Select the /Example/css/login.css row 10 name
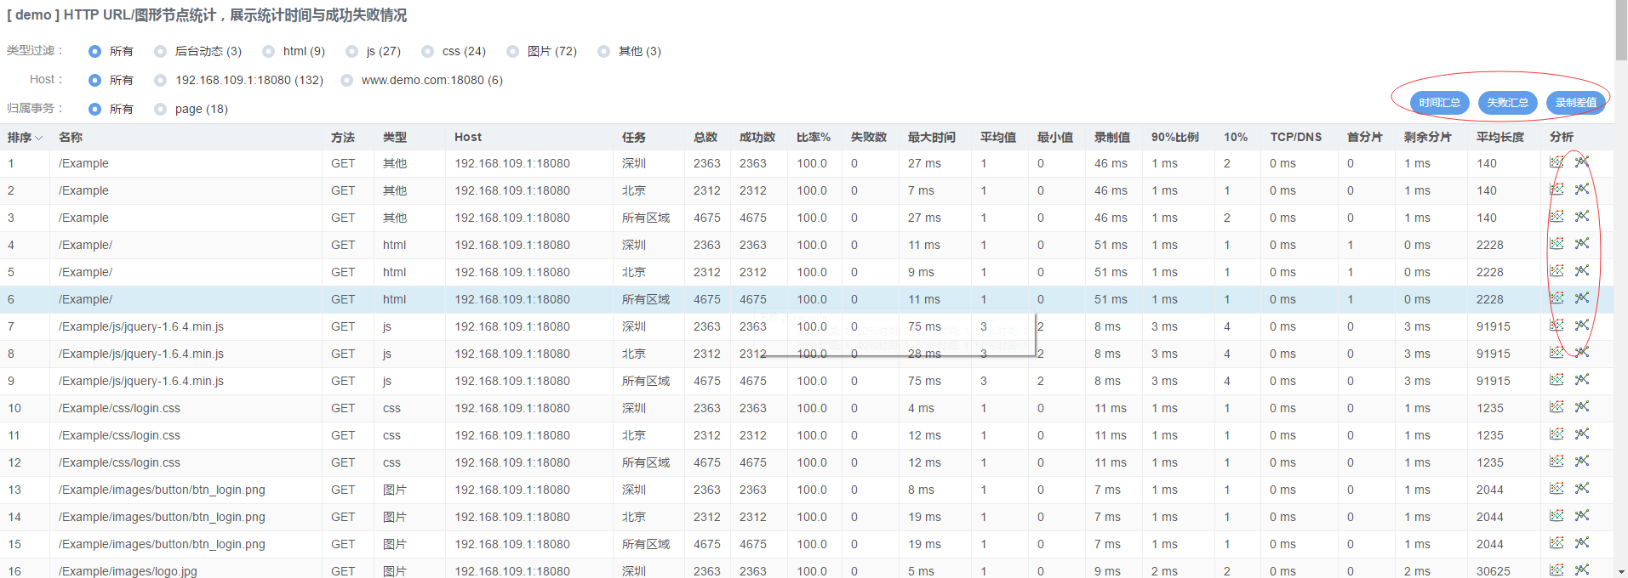Image resolution: width=1628 pixels, height=578 pixels. [x=119, y=408]
